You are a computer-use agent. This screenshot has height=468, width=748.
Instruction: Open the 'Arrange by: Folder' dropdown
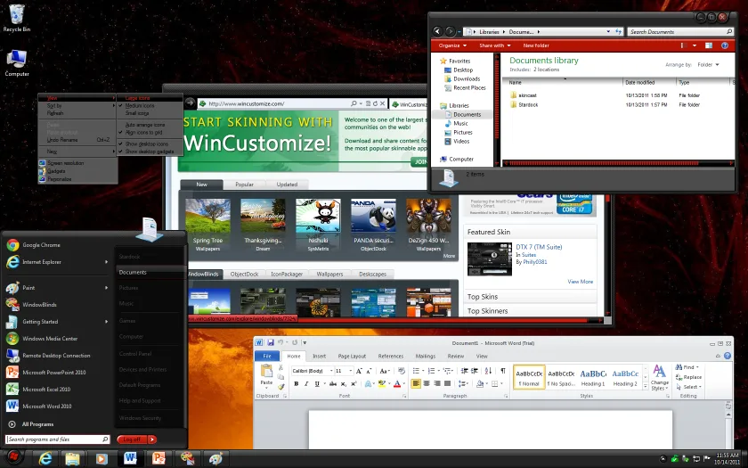(708, 64)
